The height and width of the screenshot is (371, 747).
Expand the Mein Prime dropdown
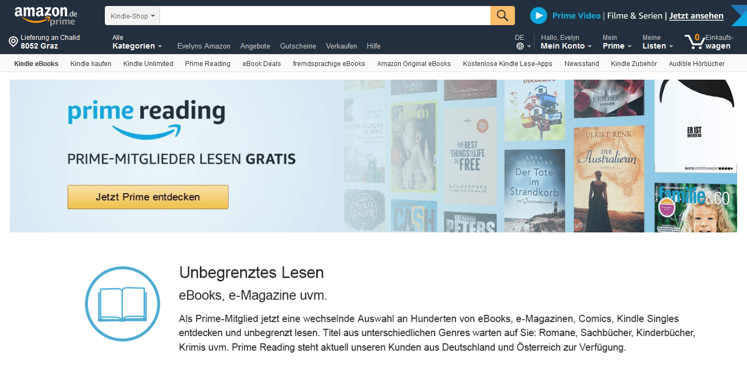click(x=617, y=42)
